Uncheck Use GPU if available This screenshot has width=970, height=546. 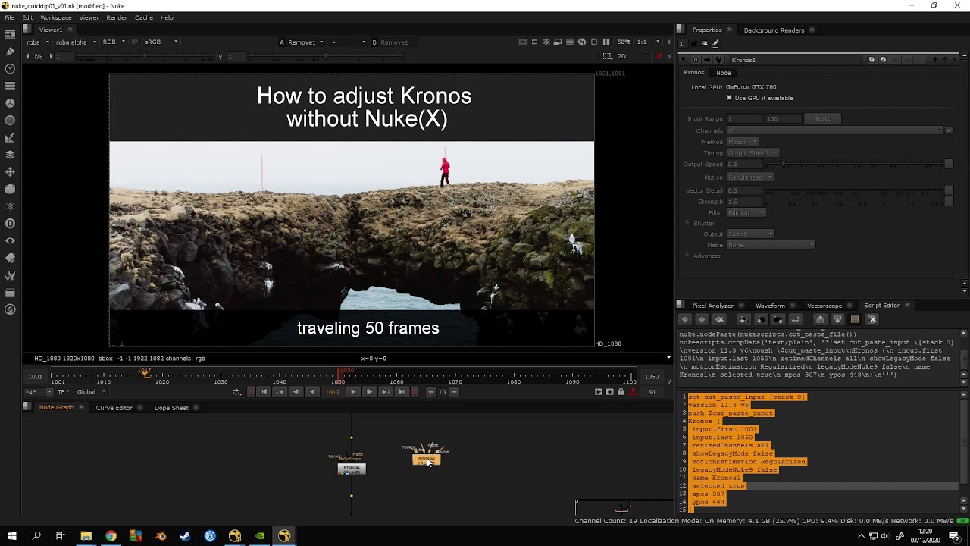click(x=729, y=98)
